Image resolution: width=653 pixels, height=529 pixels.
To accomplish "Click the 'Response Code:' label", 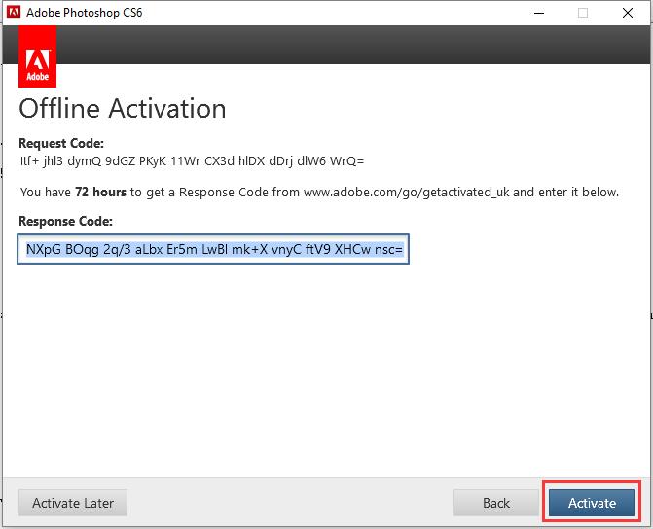I will coord(66,221).
